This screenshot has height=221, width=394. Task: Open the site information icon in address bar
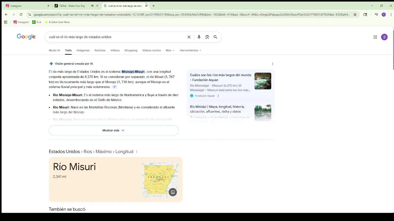pos(30,14)
